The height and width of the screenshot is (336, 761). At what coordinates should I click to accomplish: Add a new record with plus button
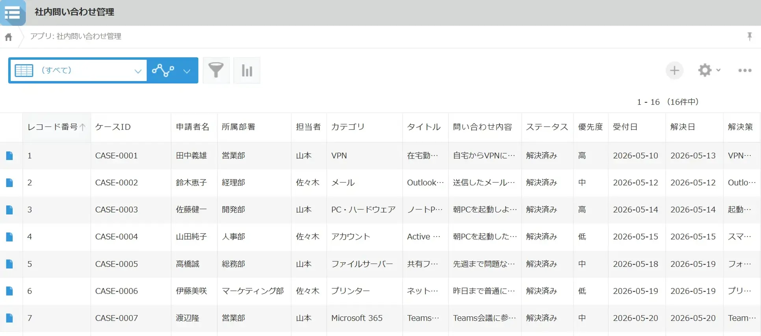(674, 70)
